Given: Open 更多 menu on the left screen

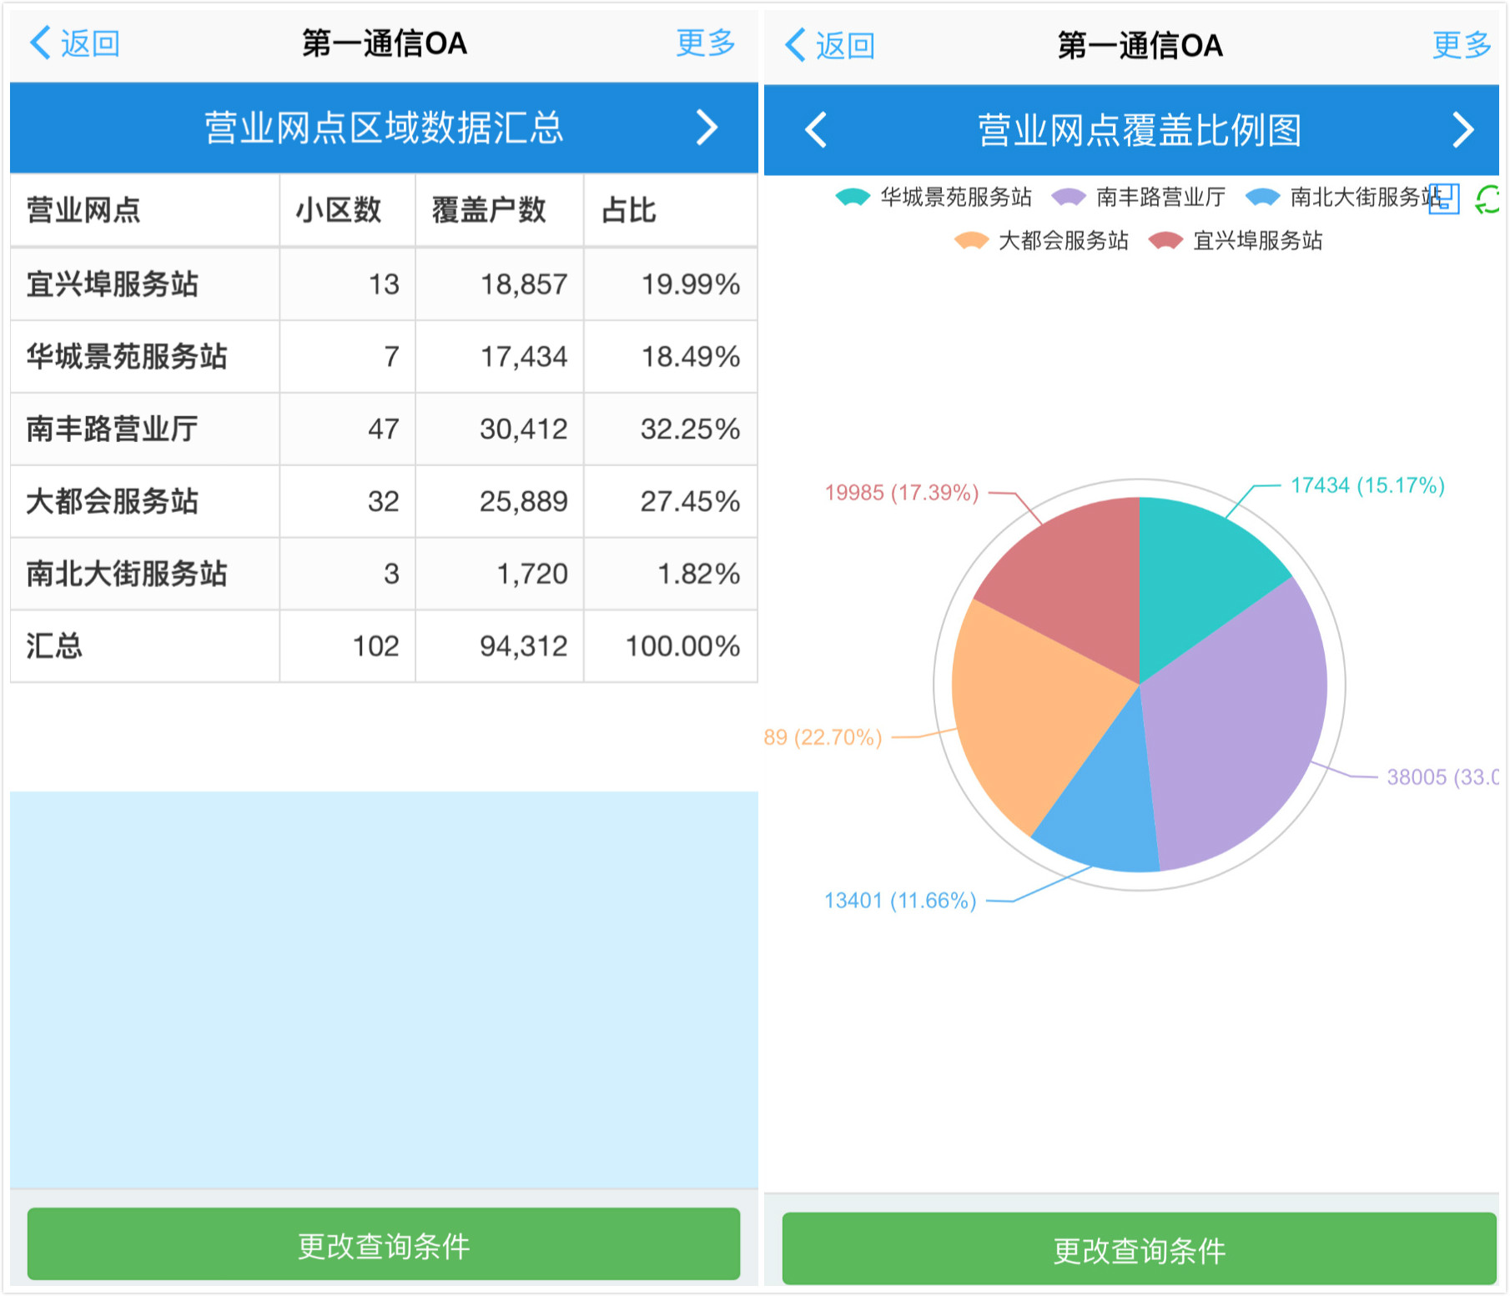Looking at the screenshot, I should (x=705, y=43).
